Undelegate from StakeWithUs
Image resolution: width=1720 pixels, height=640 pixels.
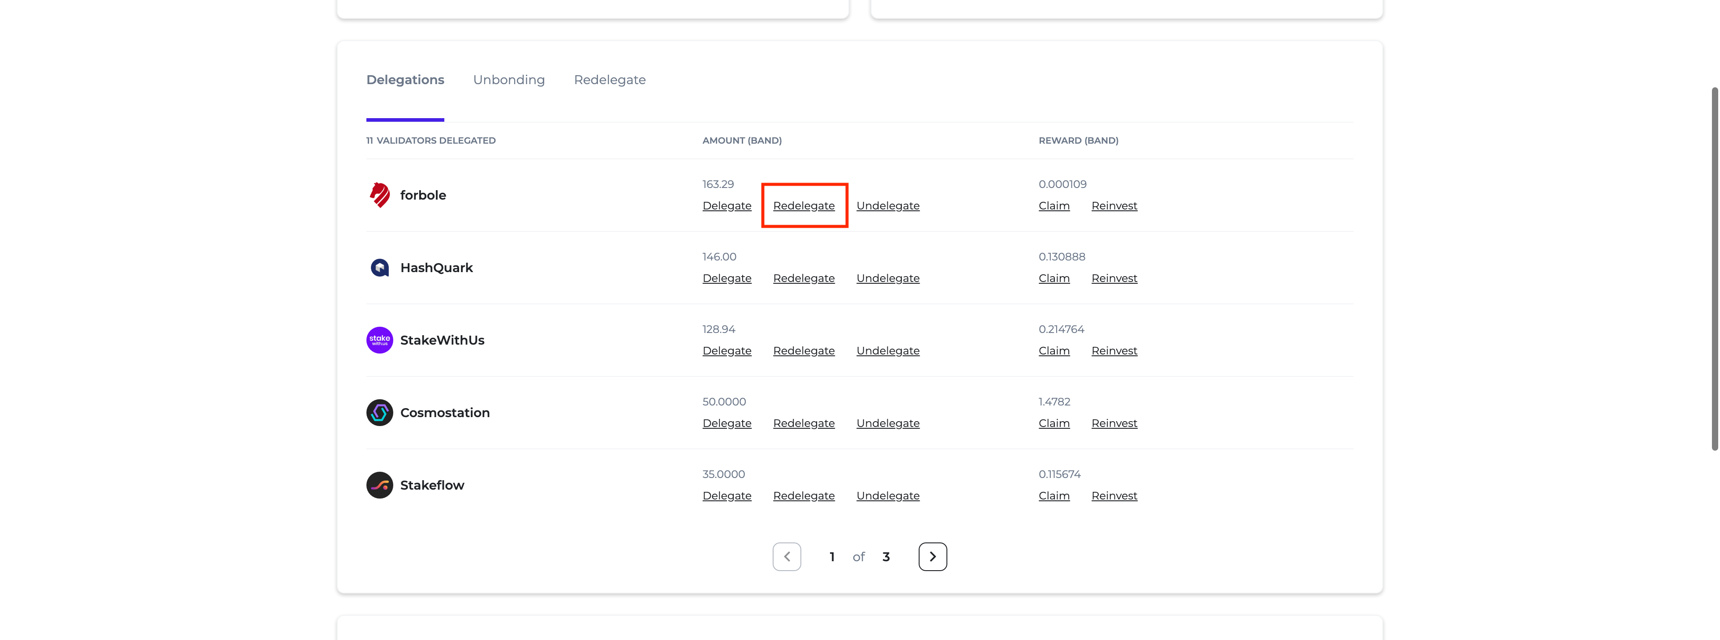coord(888,351)
